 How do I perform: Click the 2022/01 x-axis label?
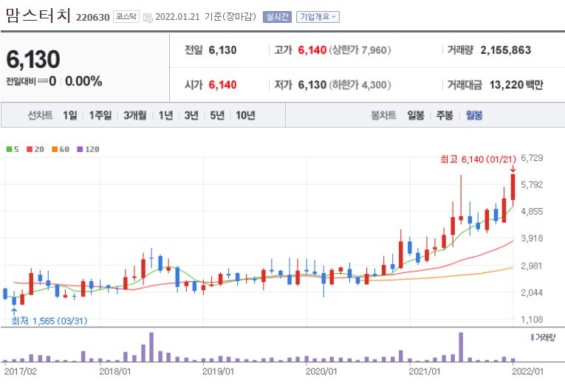(527, 371)
